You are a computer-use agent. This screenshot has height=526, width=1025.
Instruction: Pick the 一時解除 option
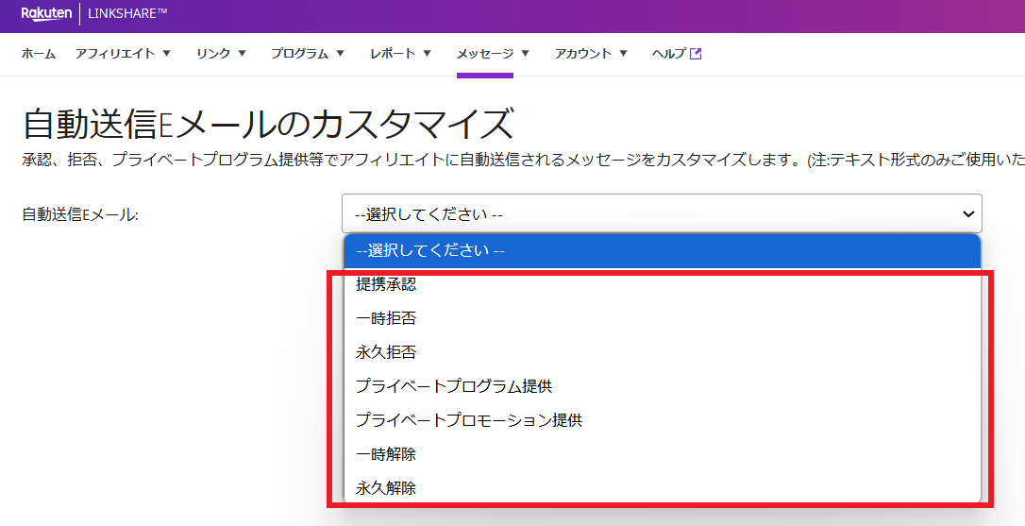pos(386,454)
